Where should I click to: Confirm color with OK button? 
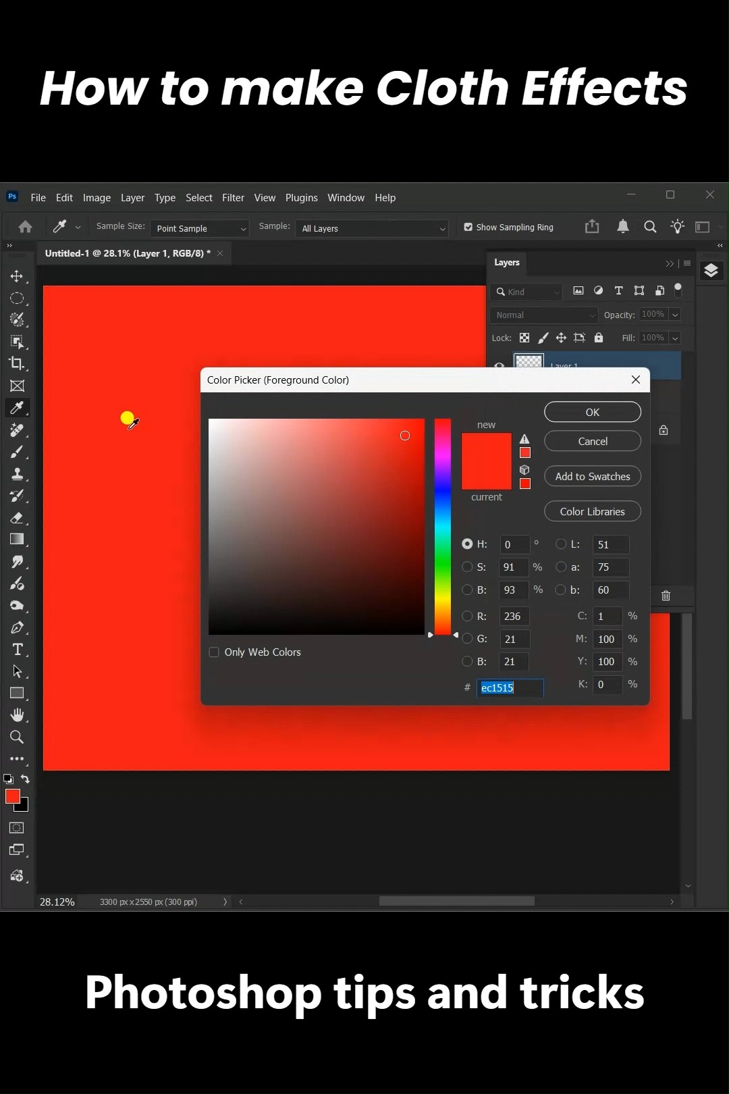tap(593, 412)
